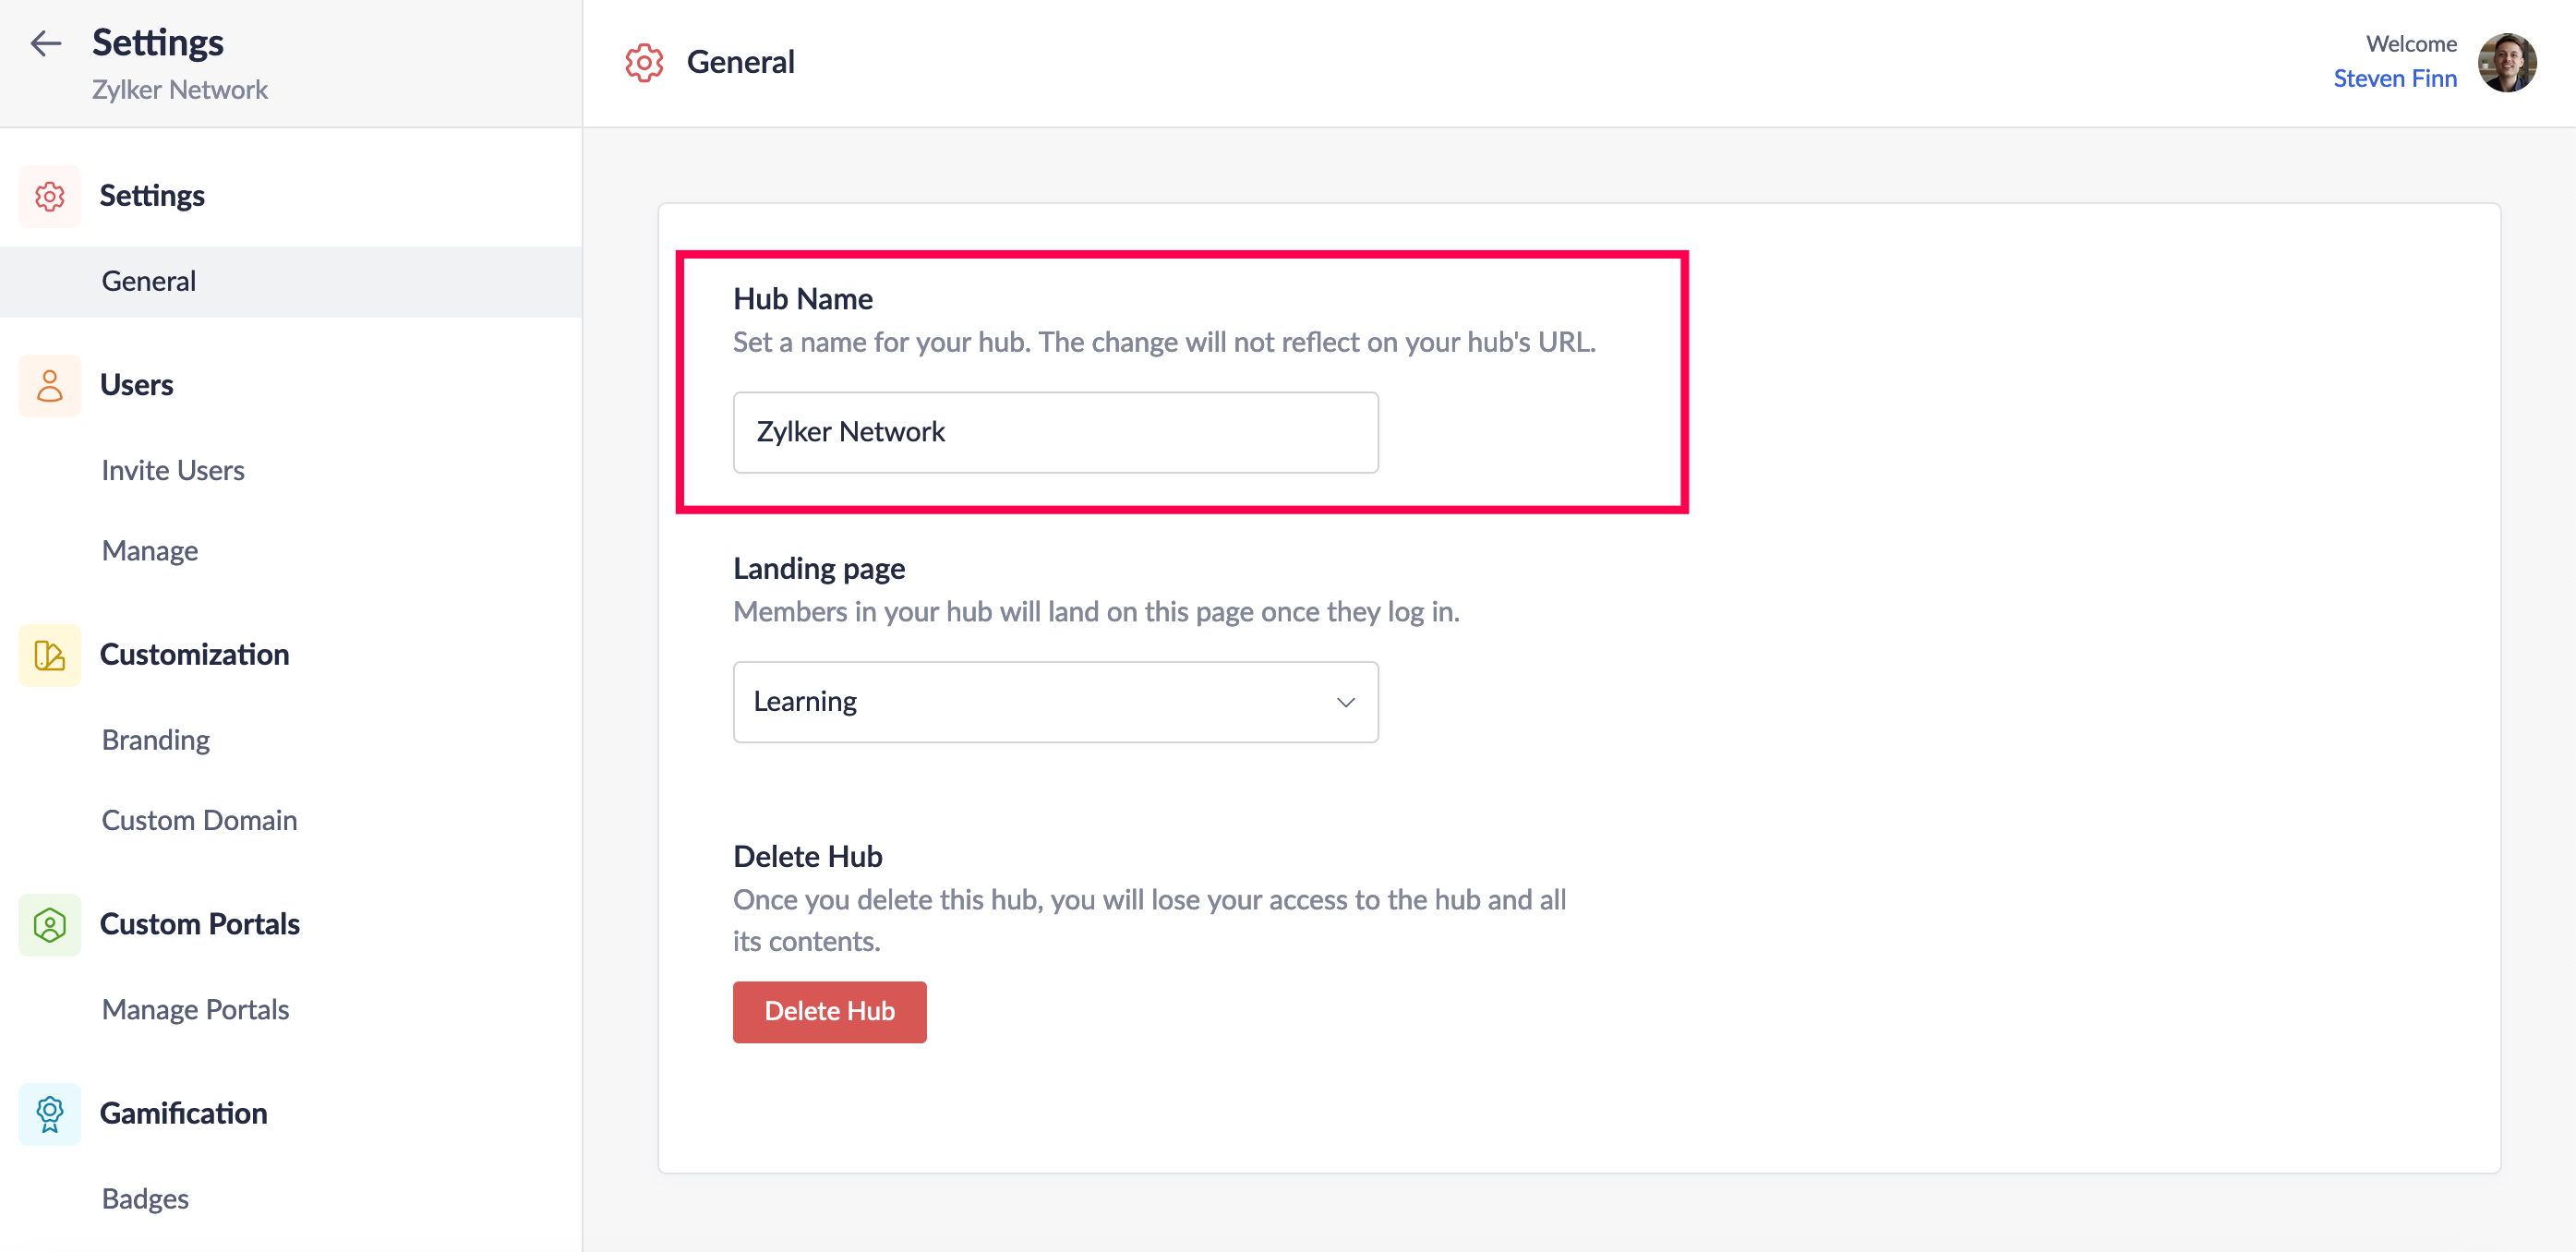This screenshot has width=2576, height=1252.
Task: Open Custom Domain settings
Action: [199, 820]
